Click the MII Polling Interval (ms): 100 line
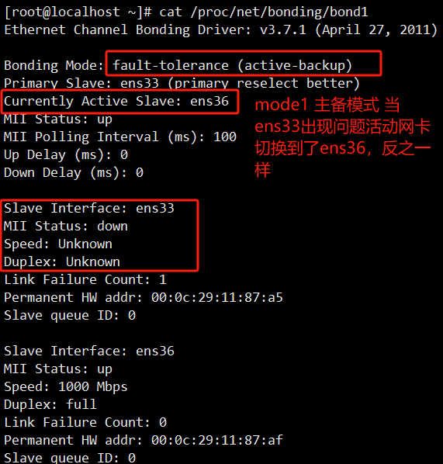 point(120,137)
